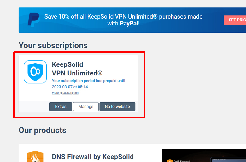Open the DNS Firewall dark preview thumbnail
This screenshot has height=162, width=246.
click(x=204, y=156)
